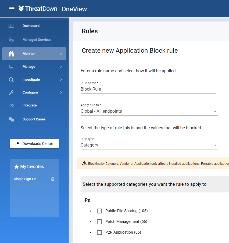
Task: Click the Managed Services icon
Action: 11,40
